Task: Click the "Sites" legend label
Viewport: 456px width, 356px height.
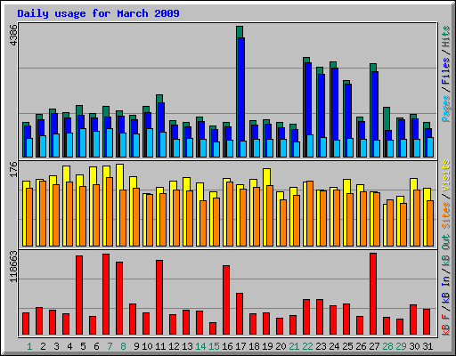Action: [x=446, y=214]
